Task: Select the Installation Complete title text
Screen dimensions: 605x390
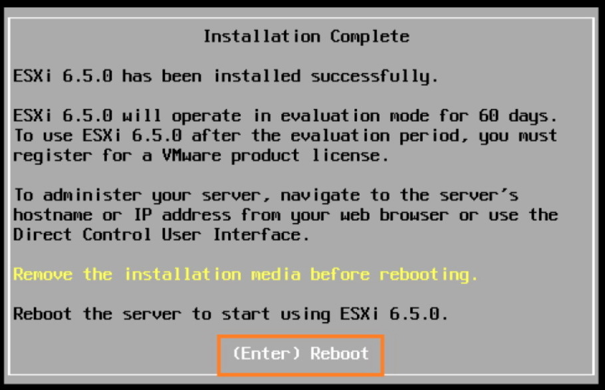Action: click(306, 37)
